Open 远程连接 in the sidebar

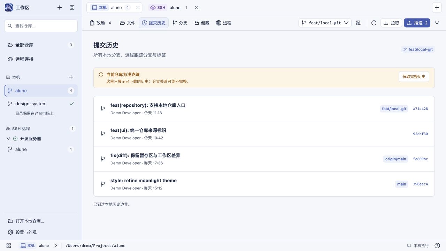41,59
